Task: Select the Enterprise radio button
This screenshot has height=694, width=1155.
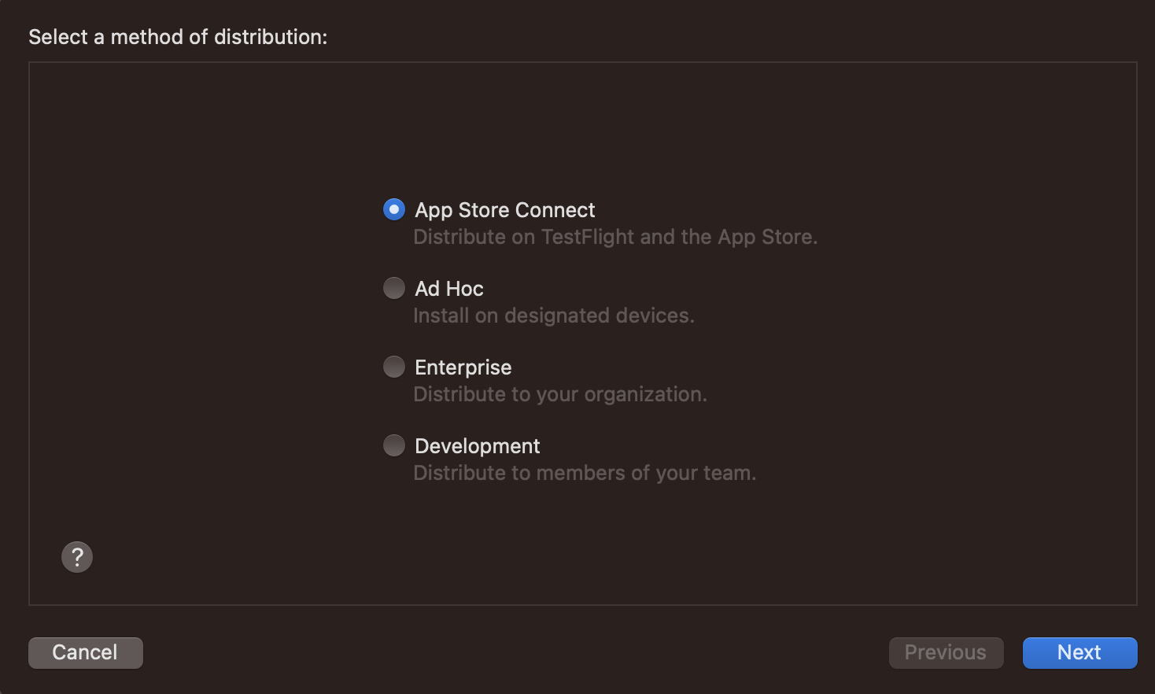Action: tap(394, 367)
